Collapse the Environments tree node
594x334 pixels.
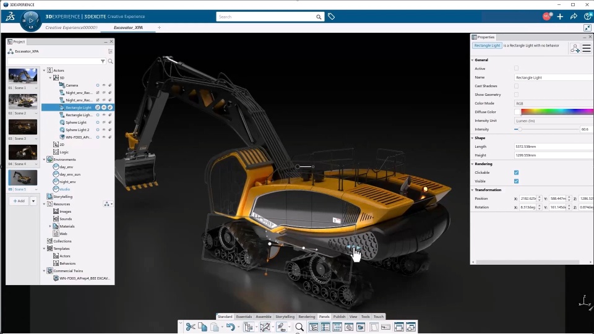45,160
